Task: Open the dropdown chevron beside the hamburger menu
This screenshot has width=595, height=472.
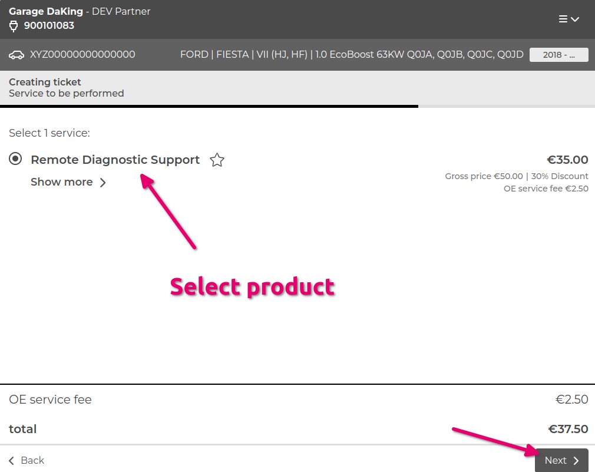Action: click(574, 18)
